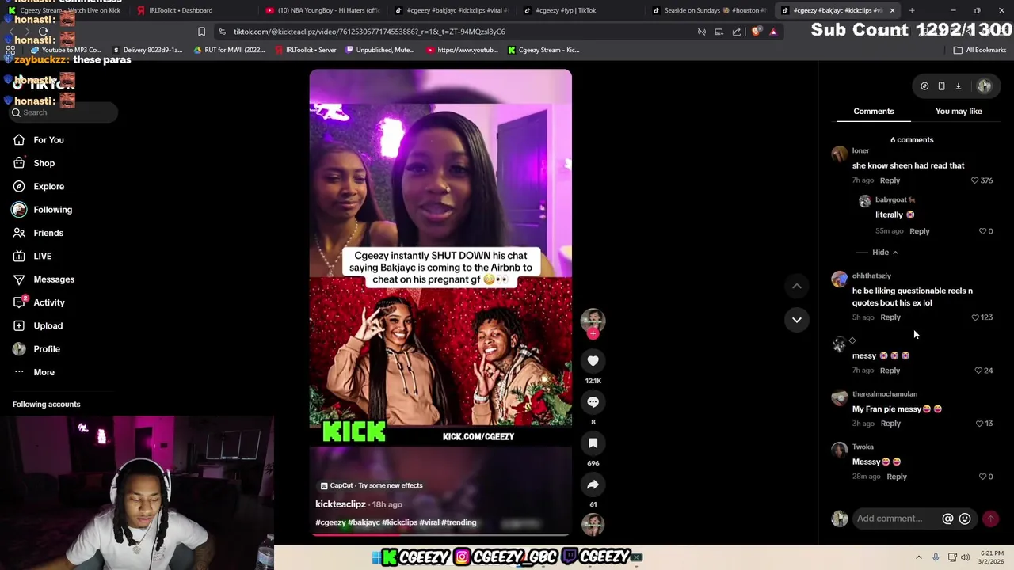Open All Bookmarks folder
This screenshot has width=1014, height=570.
pos(980,50)
